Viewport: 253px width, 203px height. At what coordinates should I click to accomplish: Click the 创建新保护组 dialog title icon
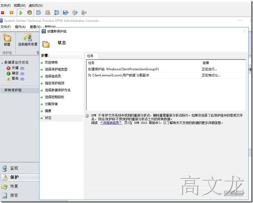(x=44, y=31)
